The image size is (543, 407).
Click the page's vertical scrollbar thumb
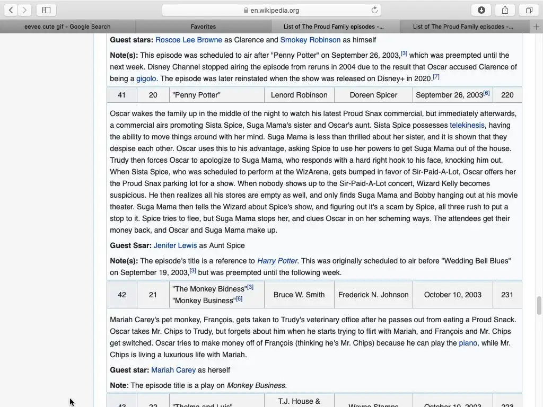[x=539, y=305]
